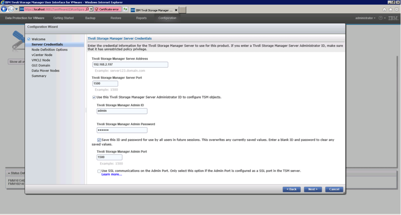401x215 pixels.
Task: Collapse the Status Details section arrow
Action: click(9, 173)
